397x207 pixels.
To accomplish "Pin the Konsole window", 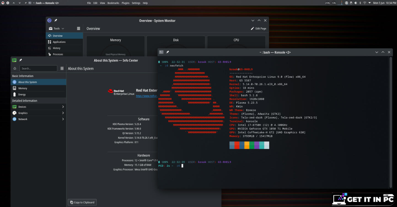I will pos(167,52).
